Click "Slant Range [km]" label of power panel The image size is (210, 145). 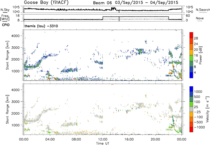(x=7, y=55)
